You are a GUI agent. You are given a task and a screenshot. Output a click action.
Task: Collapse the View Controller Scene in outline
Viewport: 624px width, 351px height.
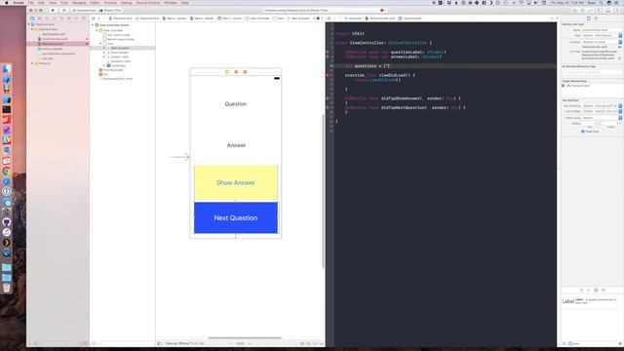tap(93, 25)
